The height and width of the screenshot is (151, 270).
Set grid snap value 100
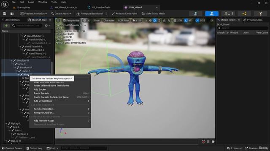(x=179, y=21)
